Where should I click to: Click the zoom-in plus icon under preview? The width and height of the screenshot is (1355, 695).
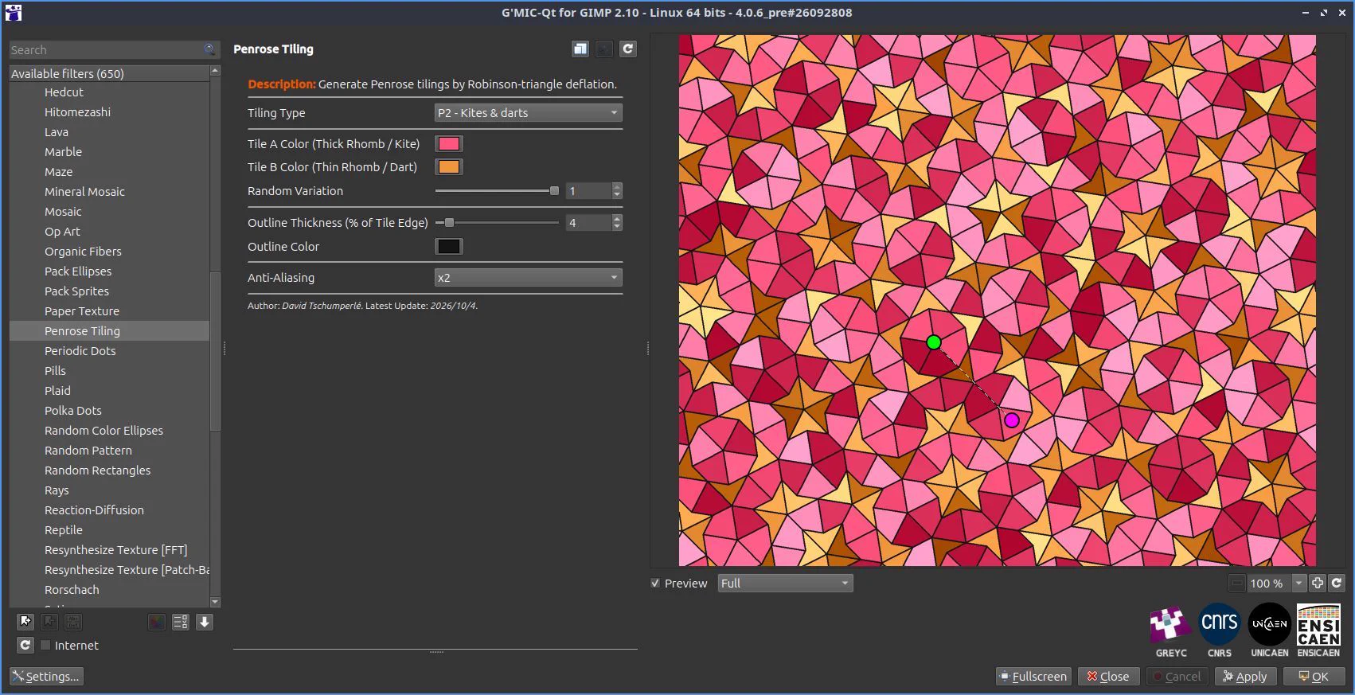[x=1318, y=583]
